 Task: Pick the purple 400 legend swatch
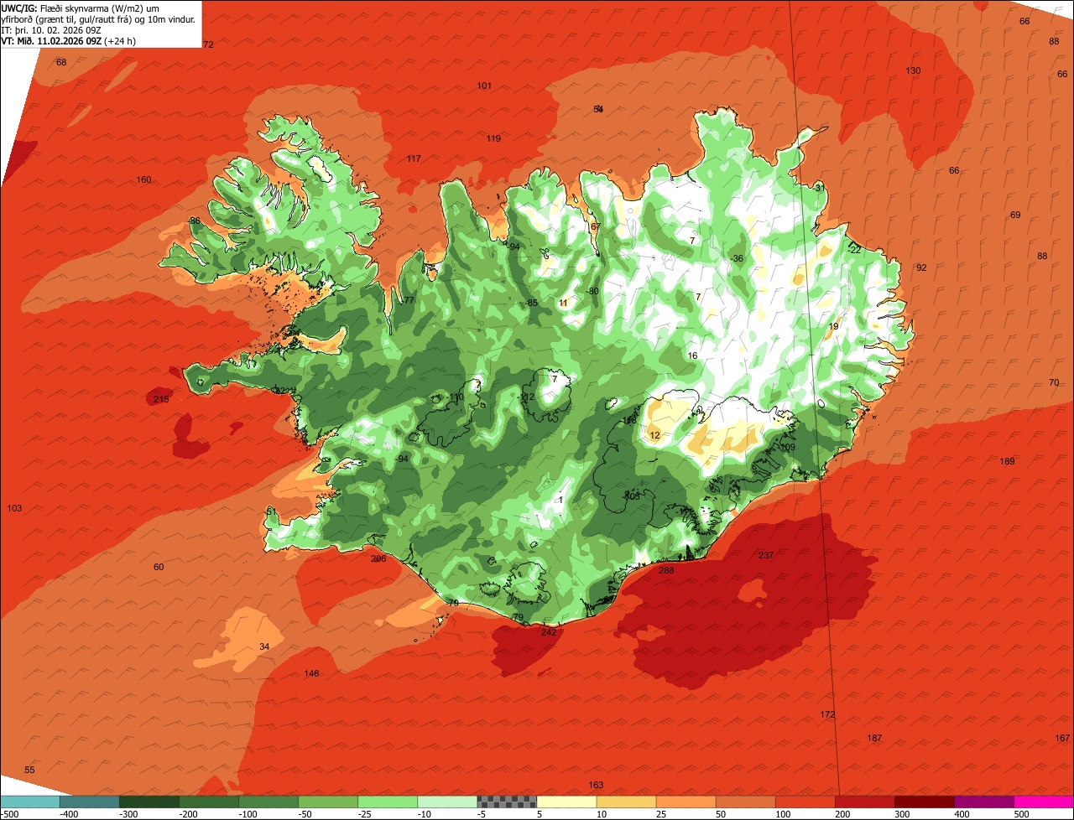(983, 802)
